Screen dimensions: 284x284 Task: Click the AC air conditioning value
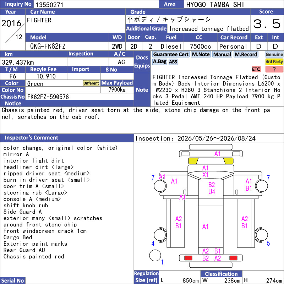121,62
